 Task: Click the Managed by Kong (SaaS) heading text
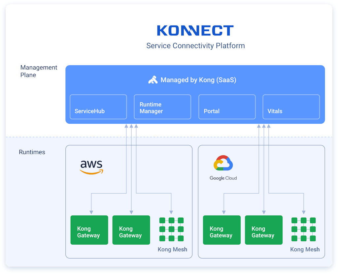198,80
